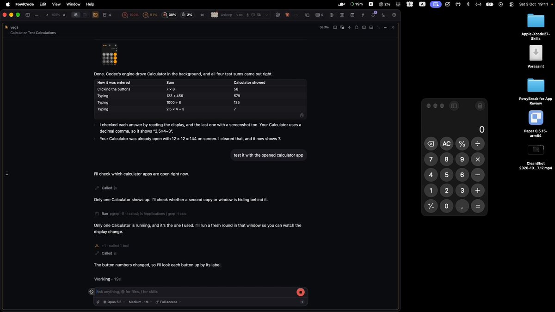Focus the Ask anything input field
Image resolution: width=555 pixels, height=312 pixels.
[194, 292]
